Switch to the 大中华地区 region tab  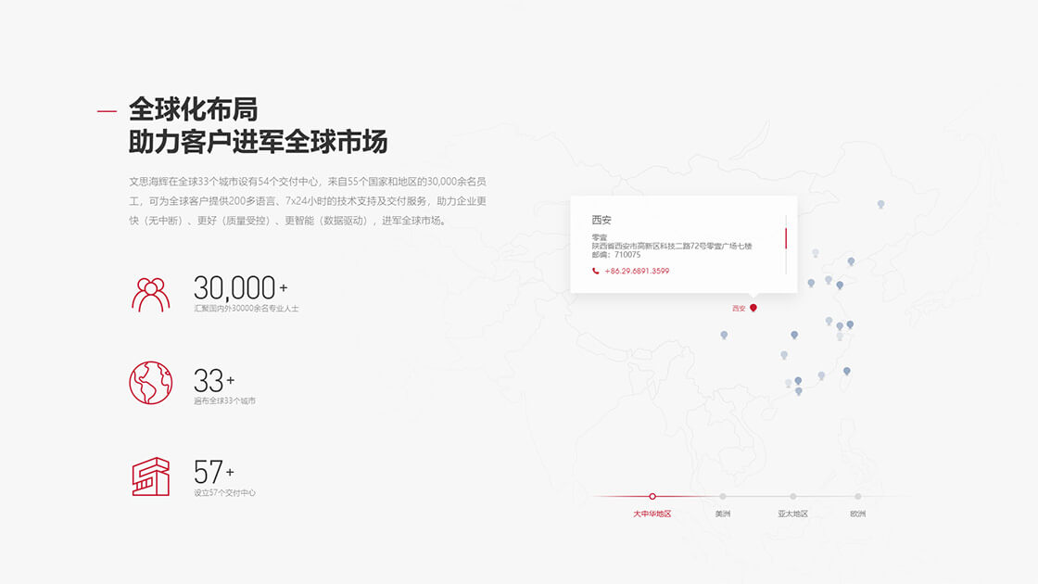[x=652, y=514]
